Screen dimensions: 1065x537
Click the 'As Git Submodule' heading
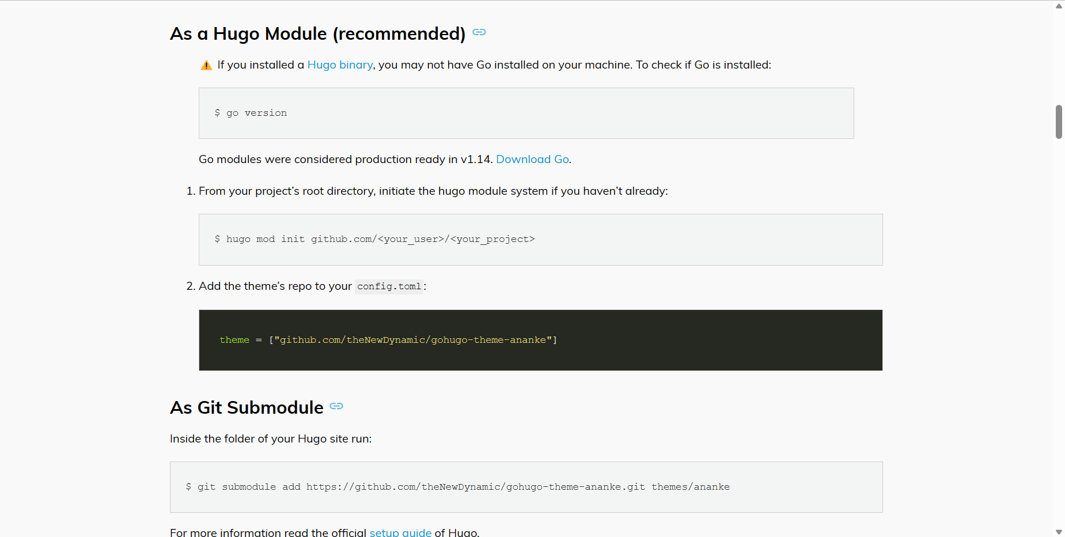(247, 407)
